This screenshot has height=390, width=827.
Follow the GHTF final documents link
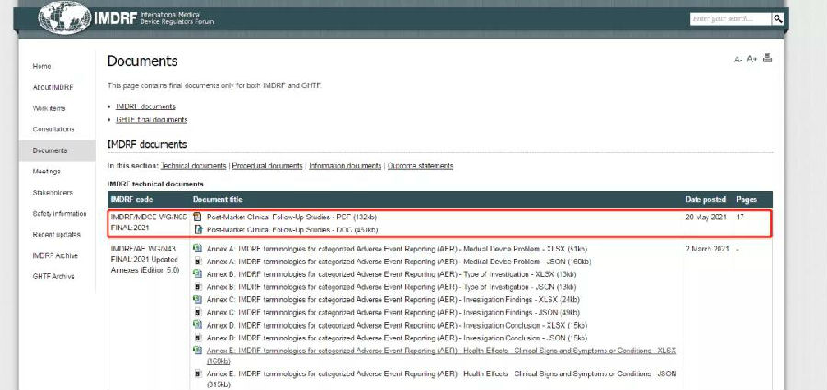click(x=152, y=120)
